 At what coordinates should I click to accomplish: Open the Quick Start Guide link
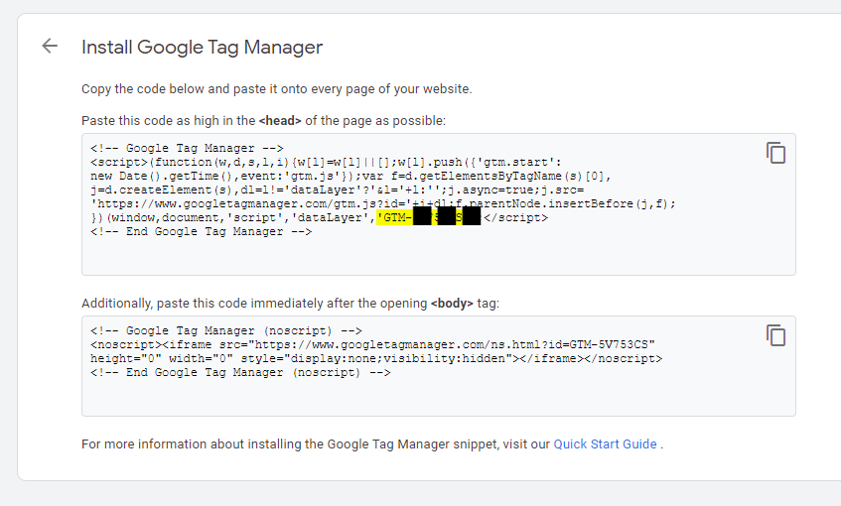[x=605, y=444]
